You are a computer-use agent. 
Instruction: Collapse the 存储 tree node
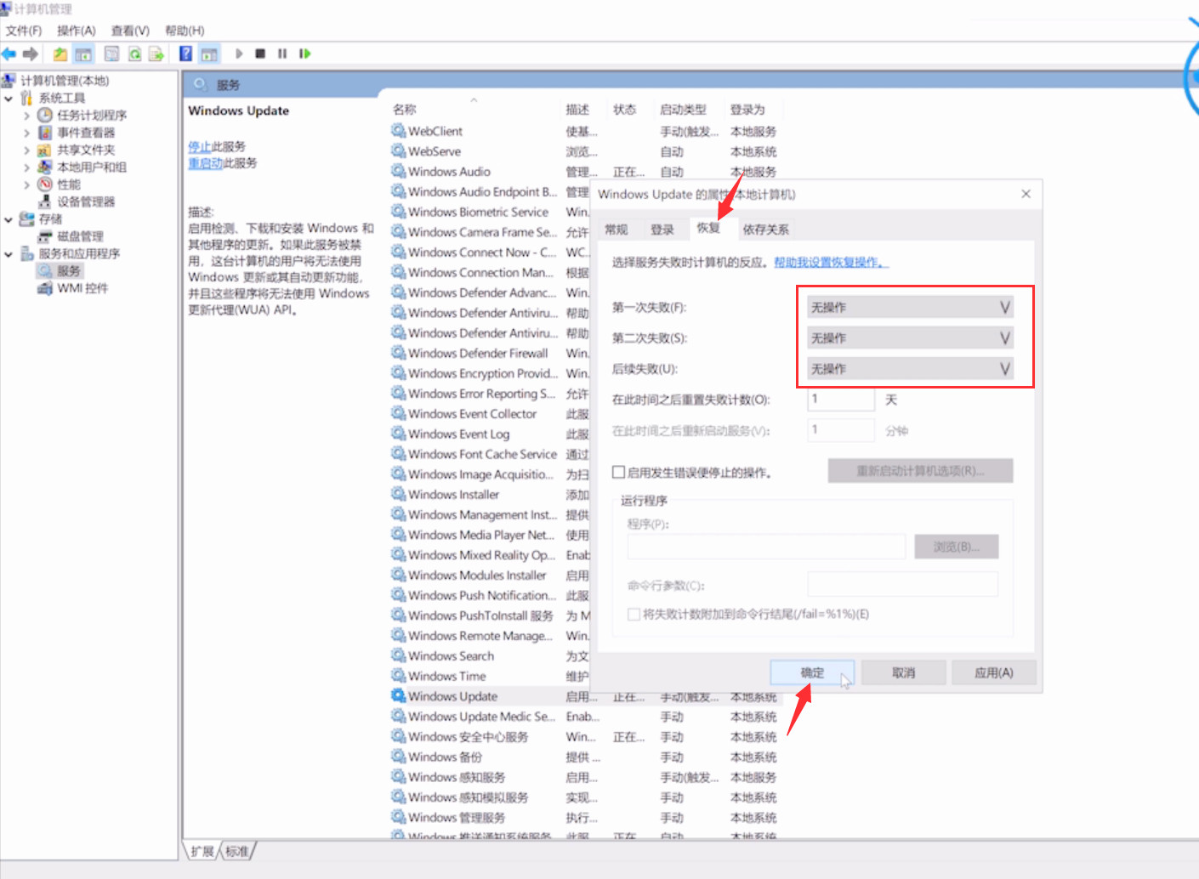tap(9, 219)
